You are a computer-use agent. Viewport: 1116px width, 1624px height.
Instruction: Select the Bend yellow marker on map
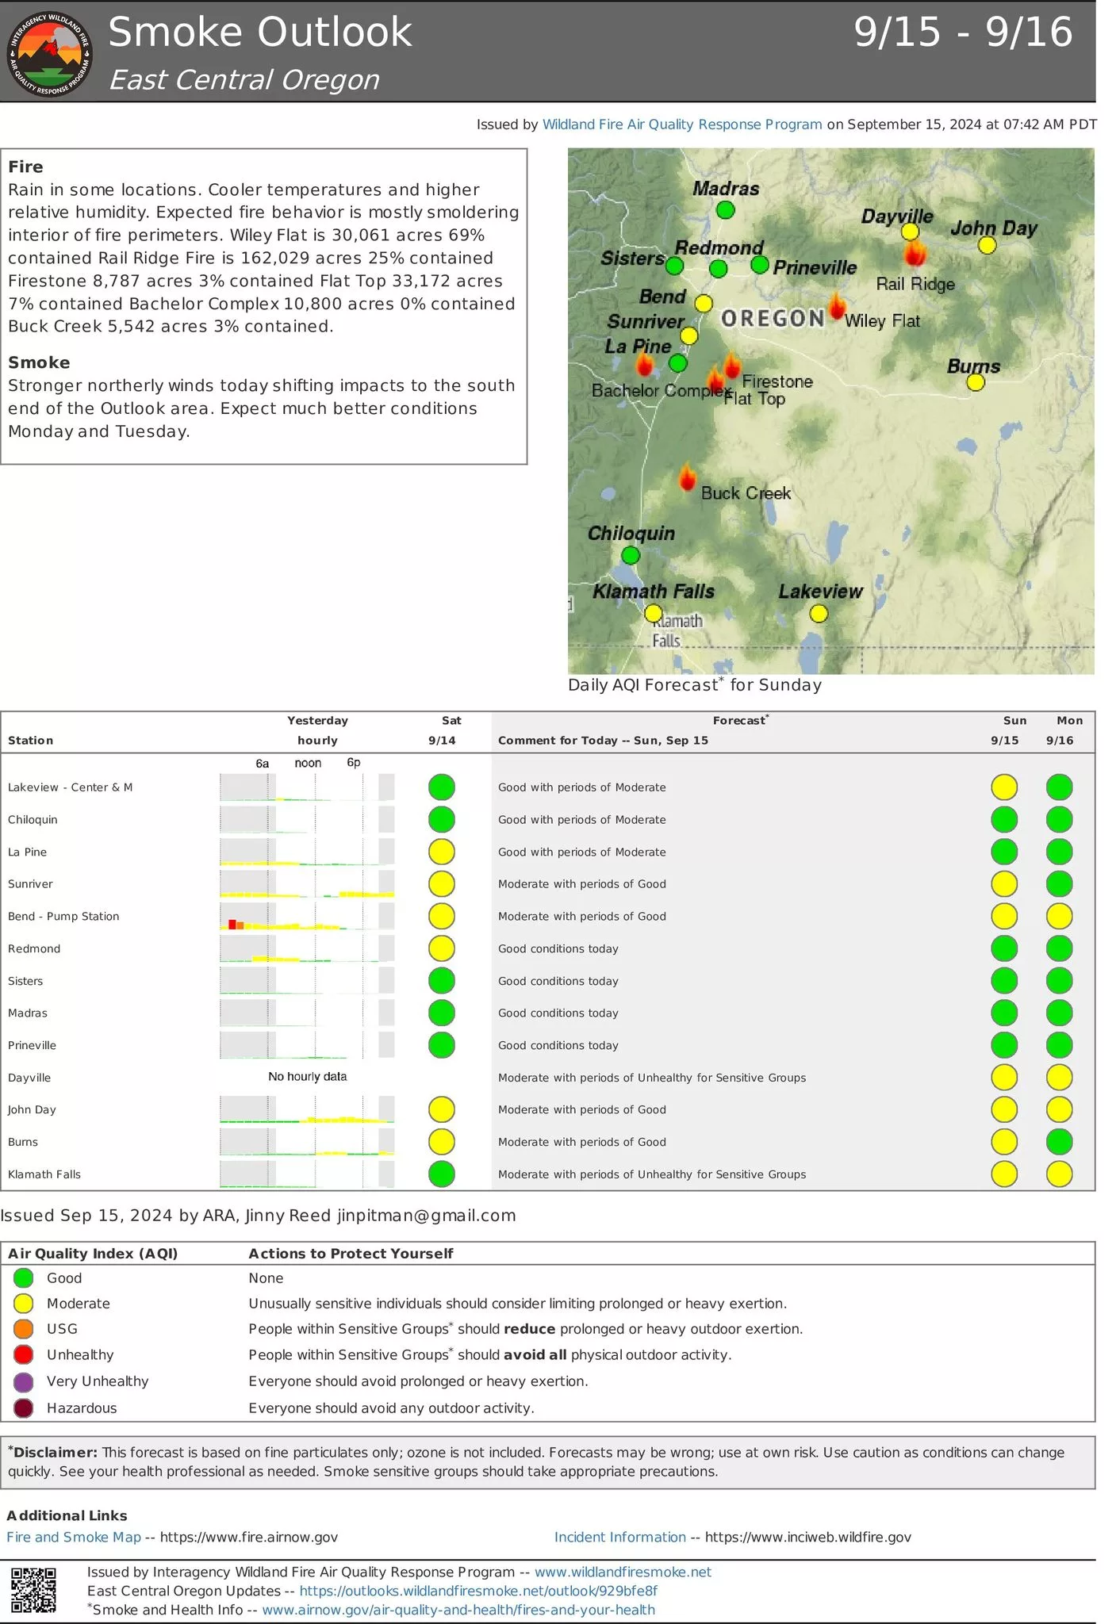click(x=704, y=304)
